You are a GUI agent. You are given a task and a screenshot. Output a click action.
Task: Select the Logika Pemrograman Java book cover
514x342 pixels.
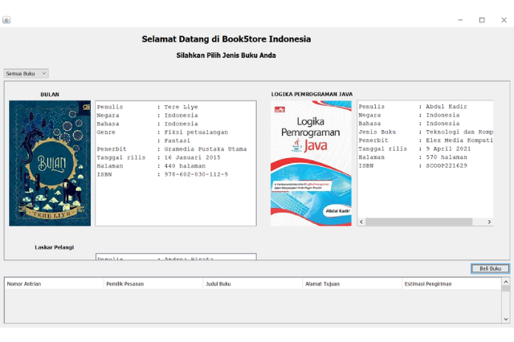click(x=310, y=163)
